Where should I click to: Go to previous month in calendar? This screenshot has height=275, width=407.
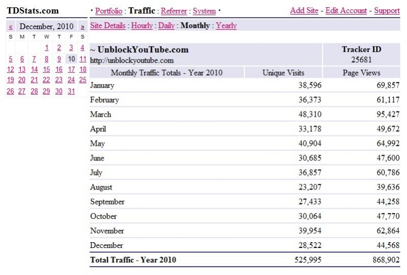tap(10, 27)
